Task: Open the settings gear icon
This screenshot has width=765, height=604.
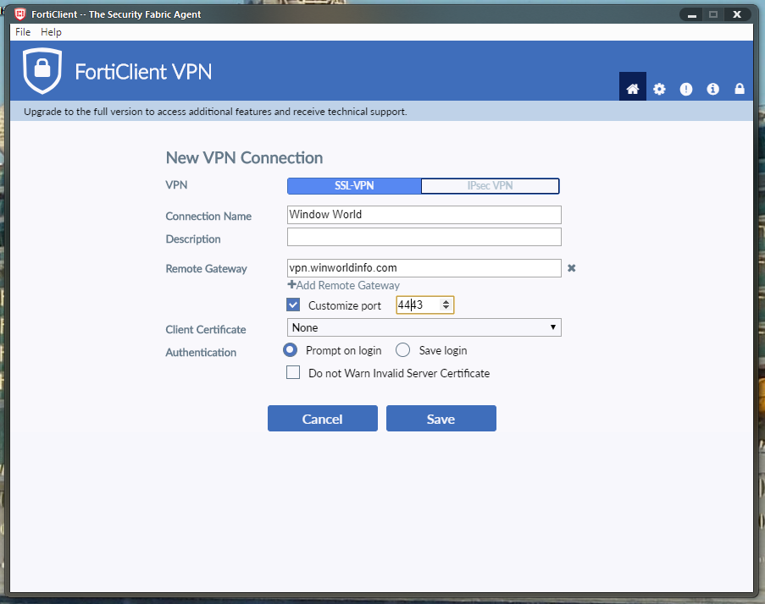Action: pos(659,89)
